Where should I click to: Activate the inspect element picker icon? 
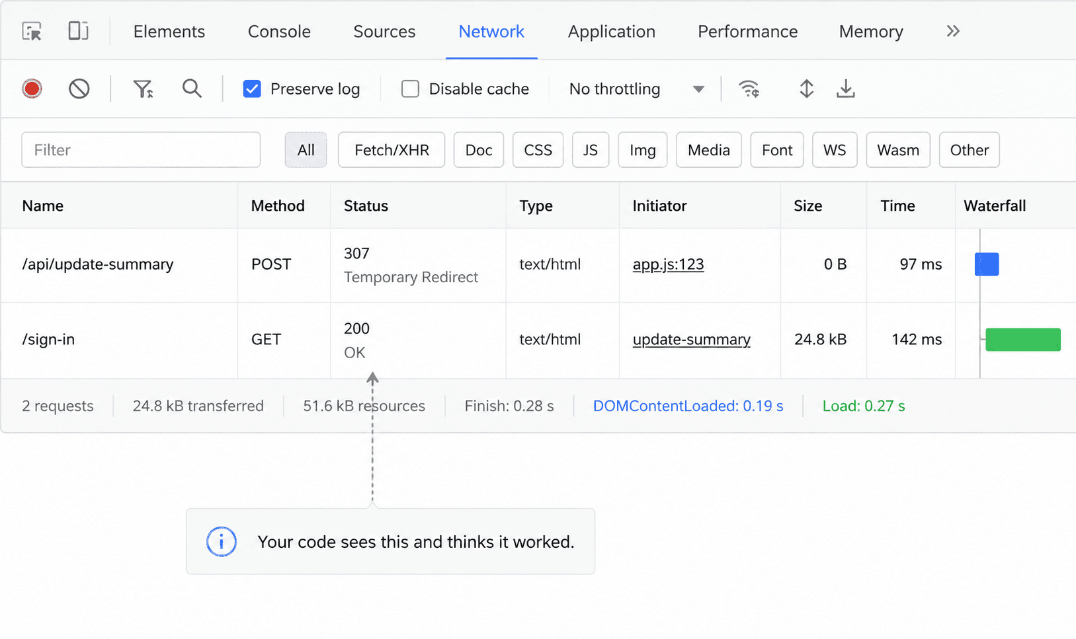click(32, 31)
